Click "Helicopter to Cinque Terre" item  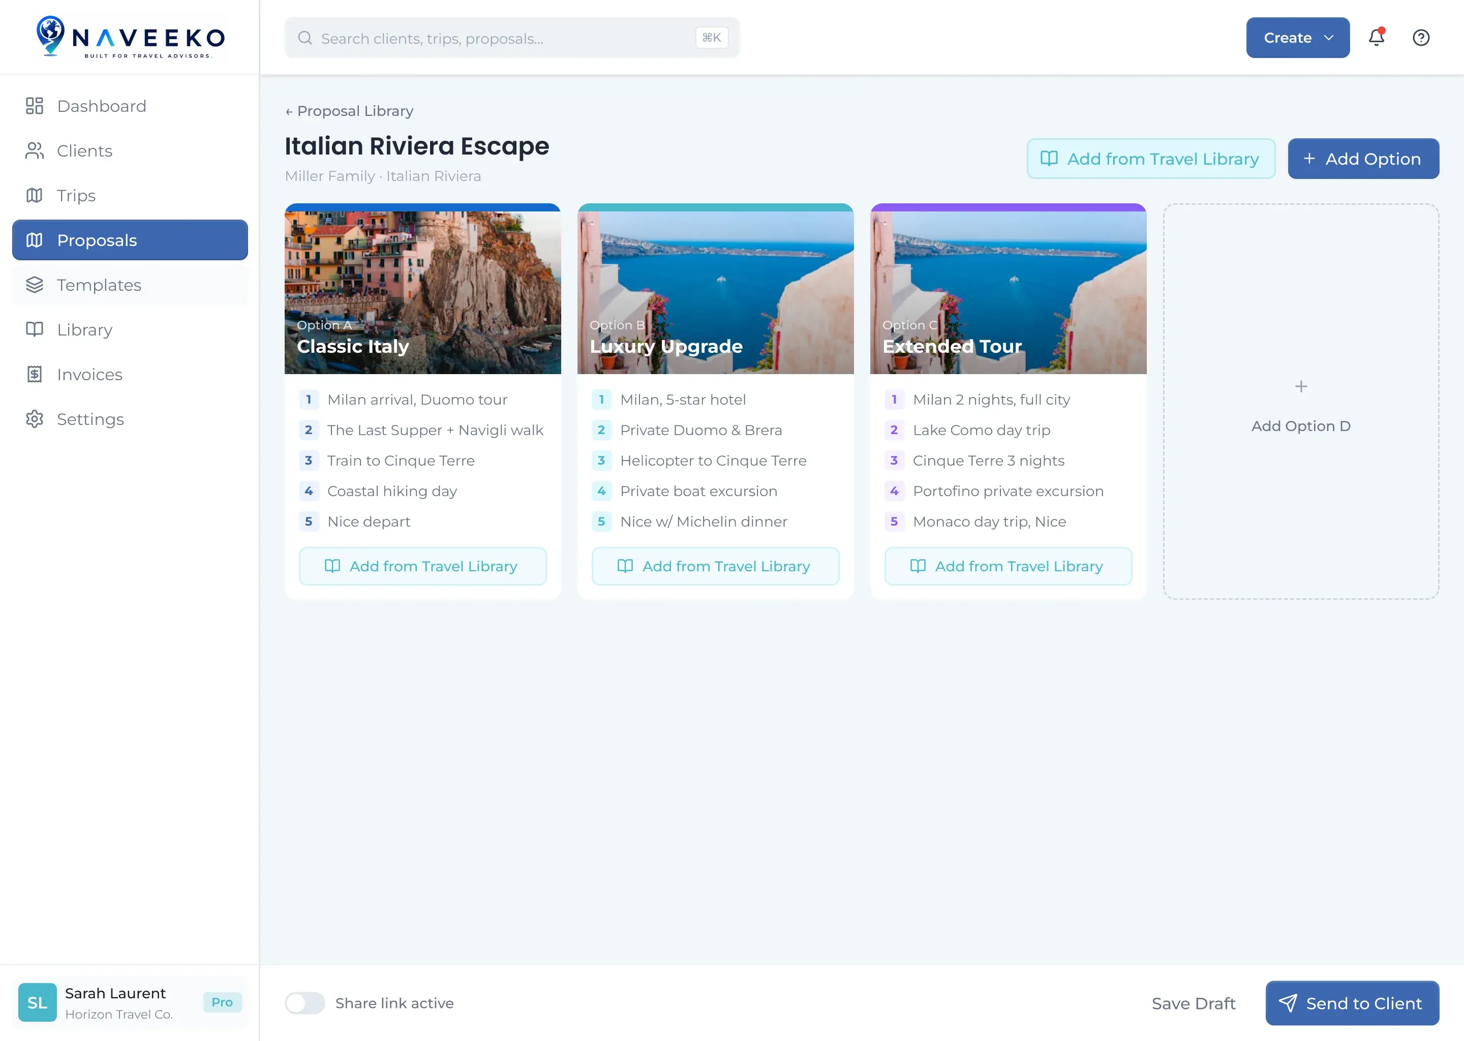(713, 461)
